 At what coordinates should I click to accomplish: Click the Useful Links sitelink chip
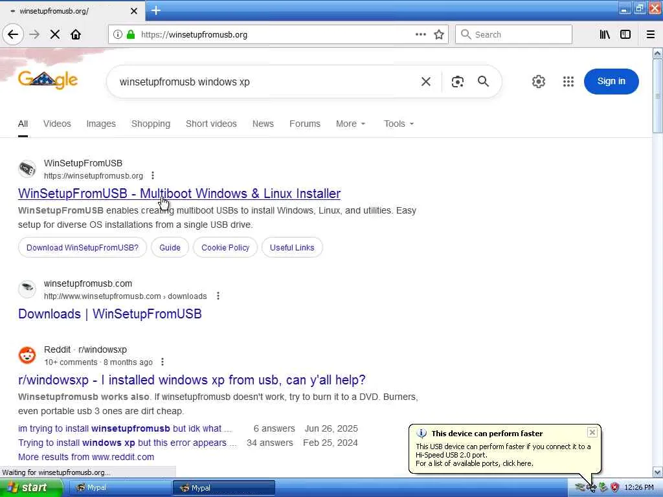292,248
